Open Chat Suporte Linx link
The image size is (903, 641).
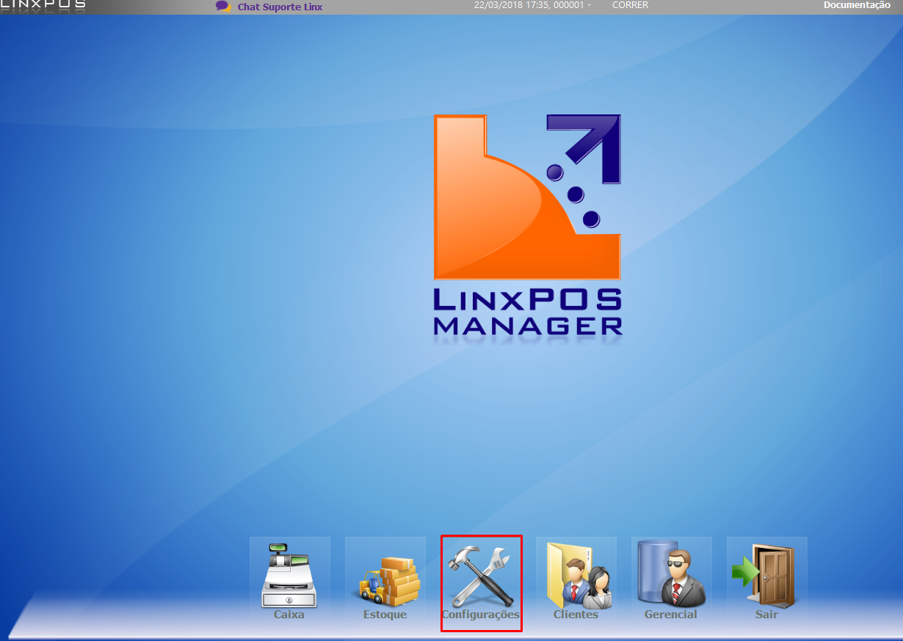tap(280, 7)
